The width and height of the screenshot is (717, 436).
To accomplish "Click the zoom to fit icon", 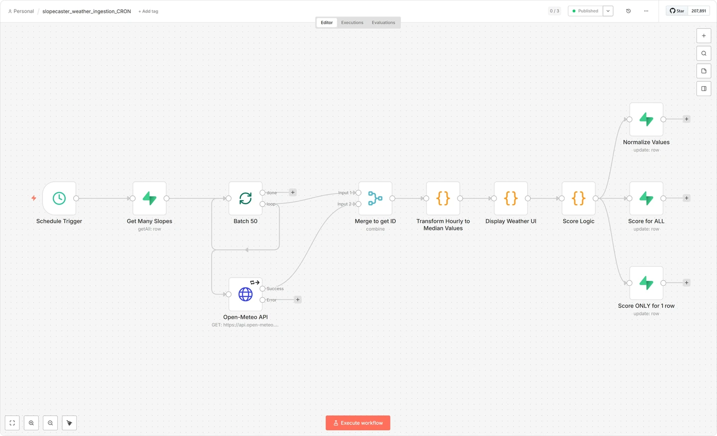I will click(x=12, y=423).
